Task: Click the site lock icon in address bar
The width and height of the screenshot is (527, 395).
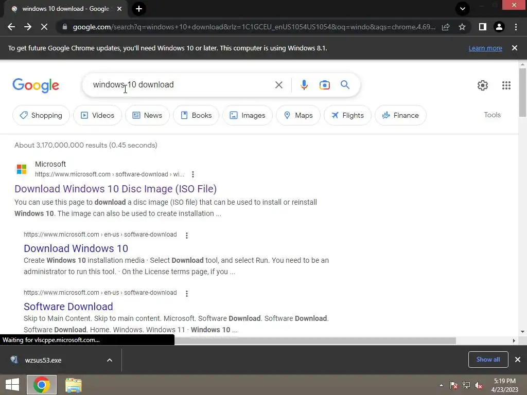Action: [65, 27]
